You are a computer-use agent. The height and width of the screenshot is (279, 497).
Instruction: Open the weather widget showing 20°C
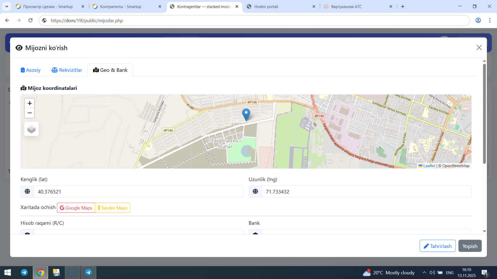click(388, 272)
